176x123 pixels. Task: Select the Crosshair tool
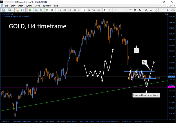[x=110, y=10]
